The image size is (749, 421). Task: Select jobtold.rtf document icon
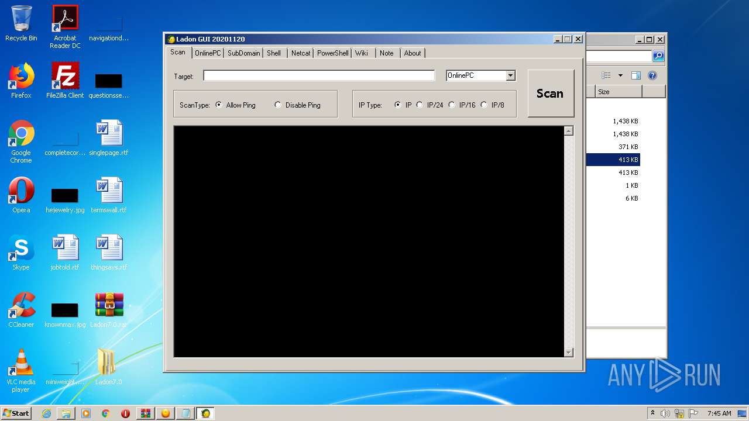65,253
